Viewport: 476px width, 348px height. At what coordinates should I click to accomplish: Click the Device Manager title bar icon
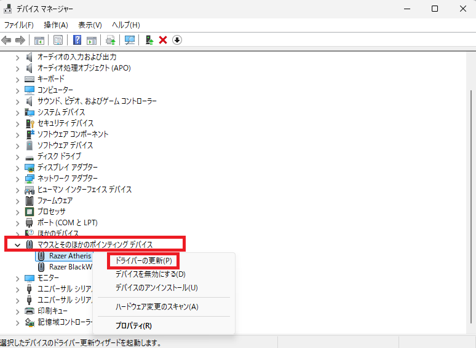point(7,9)
